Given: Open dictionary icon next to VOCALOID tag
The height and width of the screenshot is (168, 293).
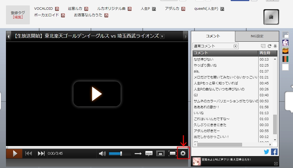Looking at the screenshot, I should coord(57,9).
